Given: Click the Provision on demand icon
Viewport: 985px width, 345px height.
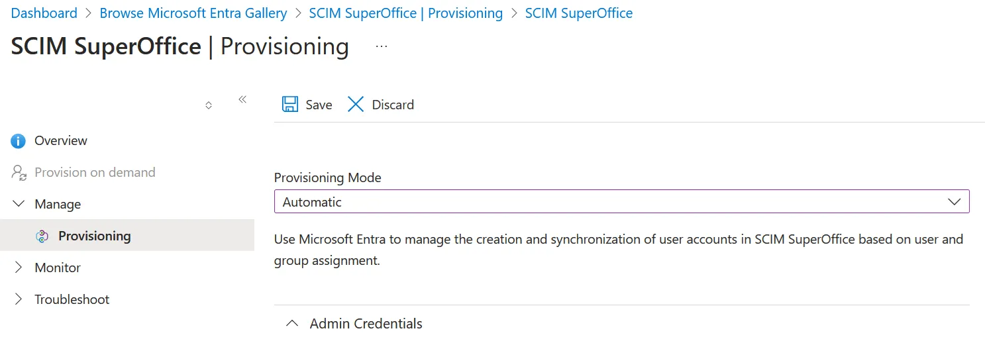Looking at the screenshot, I should pos(19,173).
